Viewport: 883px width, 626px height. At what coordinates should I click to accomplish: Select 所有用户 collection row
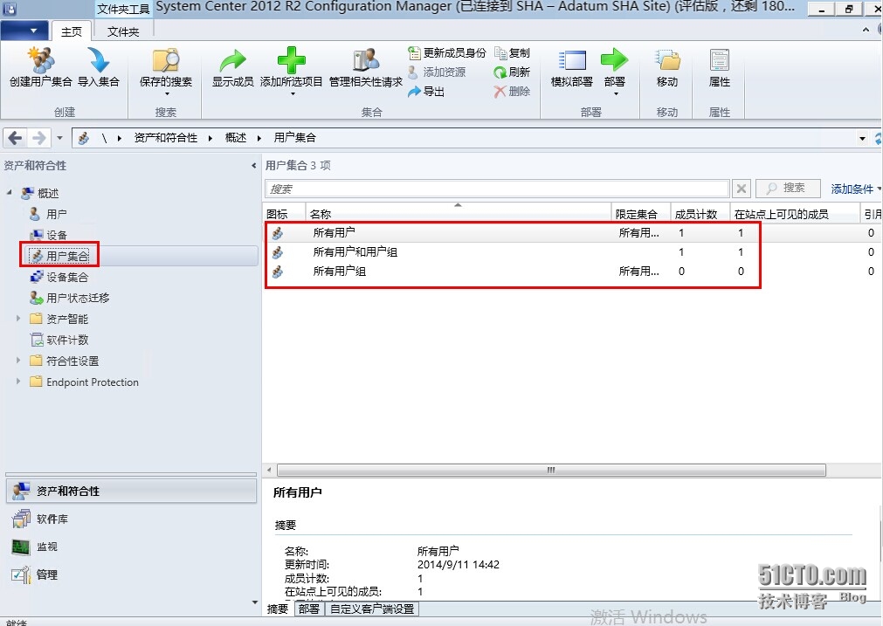tap(573, 232)
